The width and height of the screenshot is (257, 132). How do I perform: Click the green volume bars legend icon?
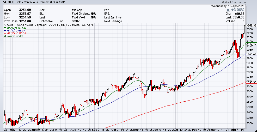click(x=5, y=36)
